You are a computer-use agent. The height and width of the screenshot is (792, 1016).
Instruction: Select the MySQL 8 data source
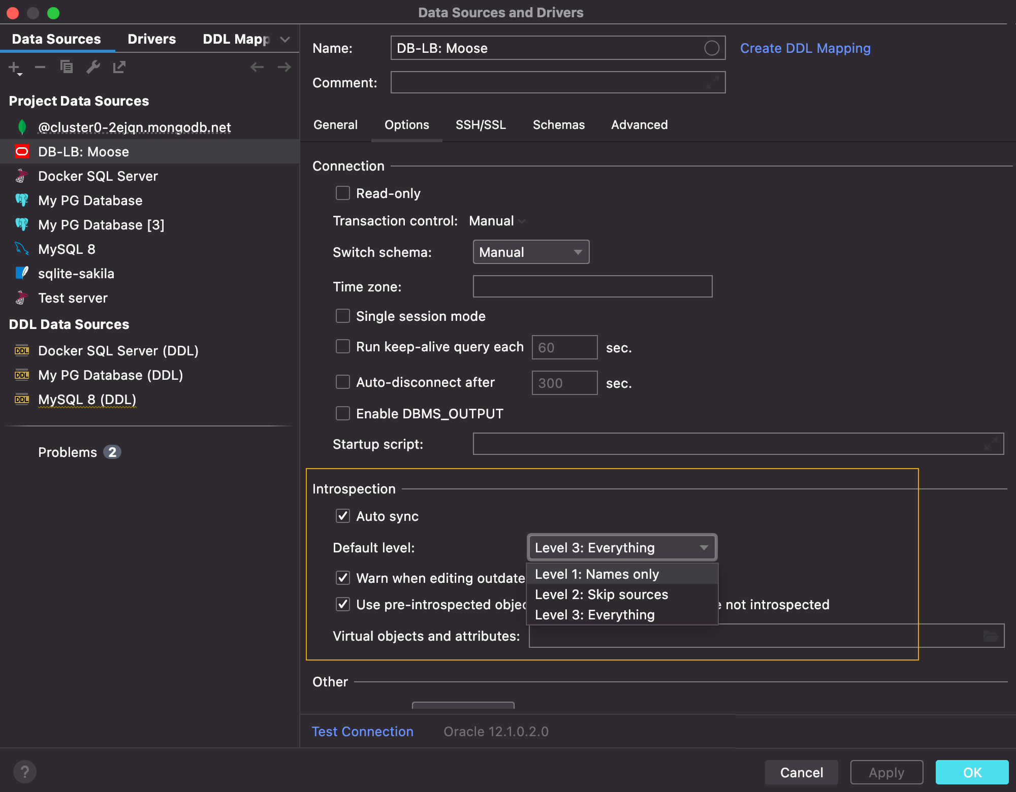(x=67, y=249)
